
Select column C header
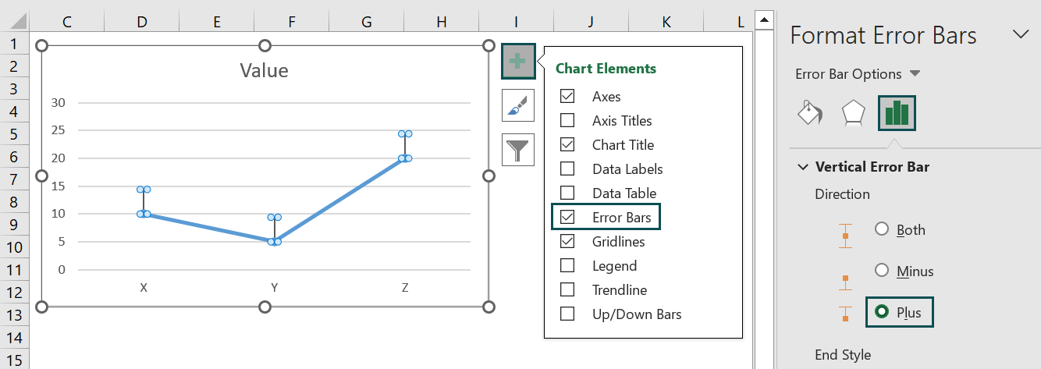tap(67, 23)
